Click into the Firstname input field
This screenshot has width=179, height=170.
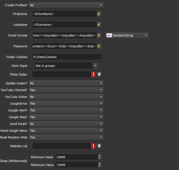pos(64,14)
